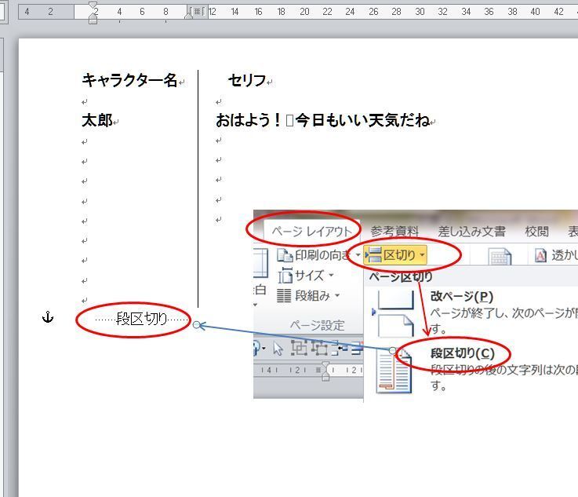Click the セリフ heading text
578x497 pixels.
[x=247, y=80]
